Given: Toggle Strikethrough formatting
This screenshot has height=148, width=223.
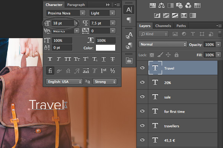Looking at the screenshot, I should [x=113, y=59].
